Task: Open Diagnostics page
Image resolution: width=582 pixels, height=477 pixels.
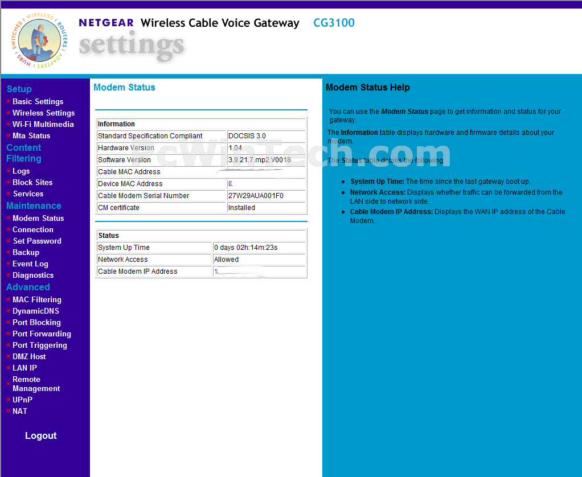Action: pyautogui.click(x=33, y=275)
